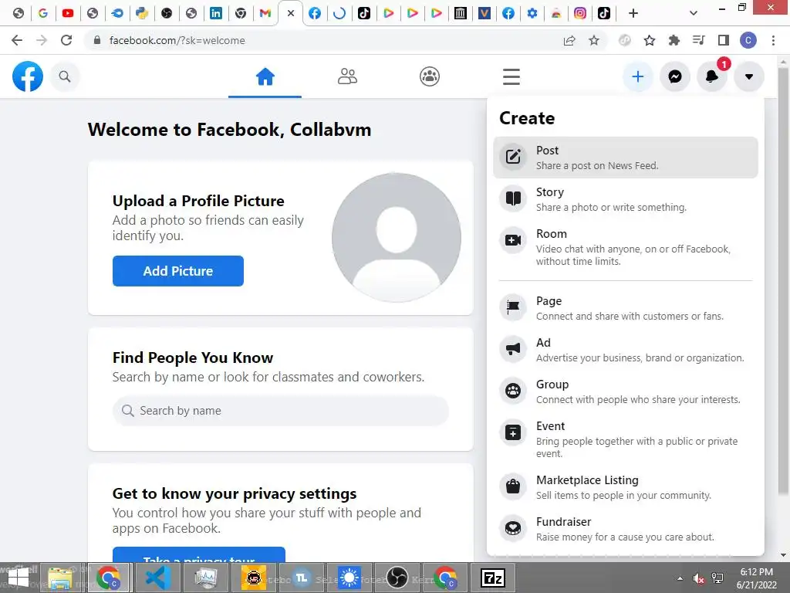Reload the page
This screenshot has height=593, width=790.
click(x=66, y=40)
